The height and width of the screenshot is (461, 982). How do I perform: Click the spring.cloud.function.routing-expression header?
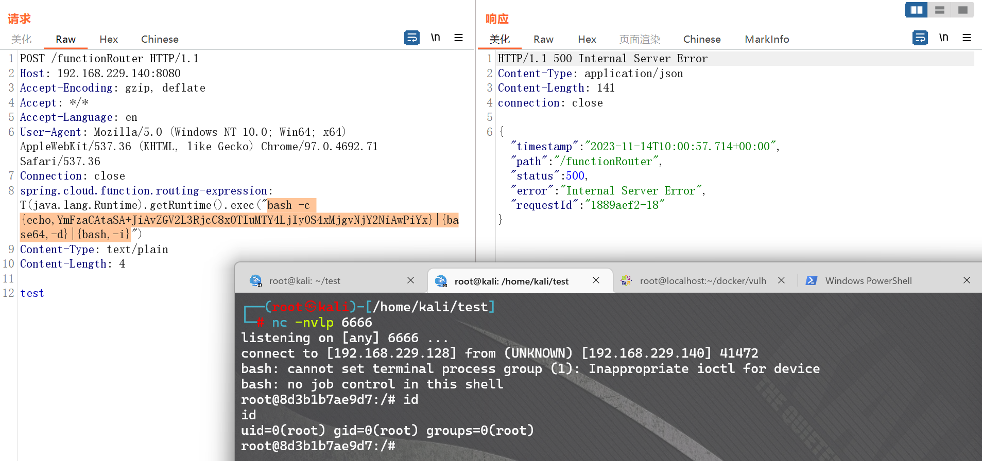tap(146, 191)
